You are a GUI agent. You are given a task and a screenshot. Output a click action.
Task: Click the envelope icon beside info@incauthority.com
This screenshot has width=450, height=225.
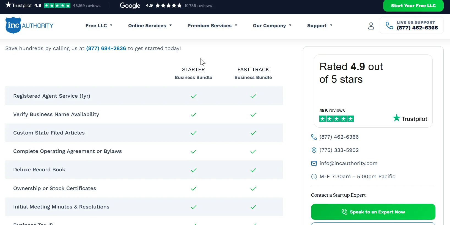(x=314, y=163)
